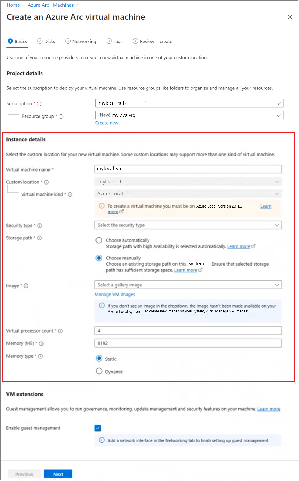
Task: Click the Memory (MB) input field
Action: (188, 343)
